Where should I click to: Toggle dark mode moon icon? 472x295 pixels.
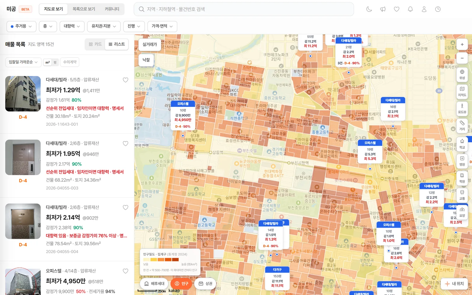369,9
